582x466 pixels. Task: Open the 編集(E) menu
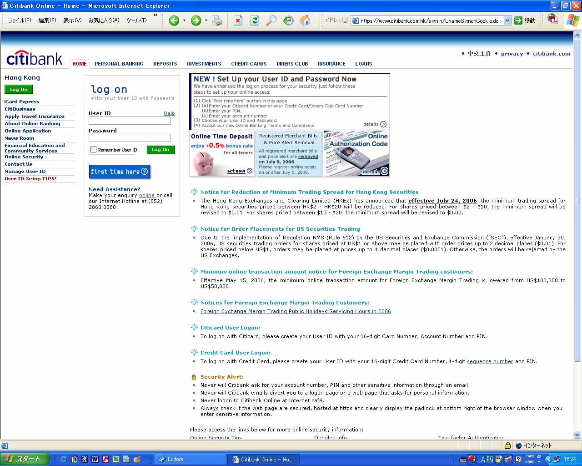[x=47, y=20]
